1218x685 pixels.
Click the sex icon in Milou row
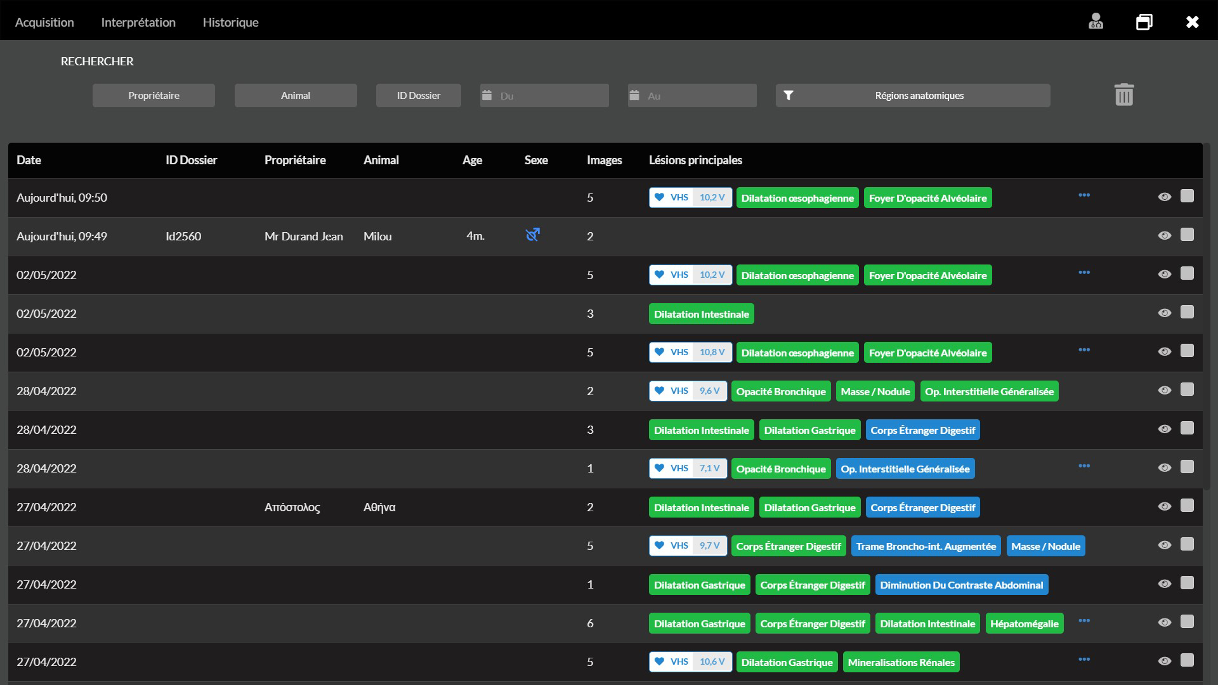tap(533, 235)
